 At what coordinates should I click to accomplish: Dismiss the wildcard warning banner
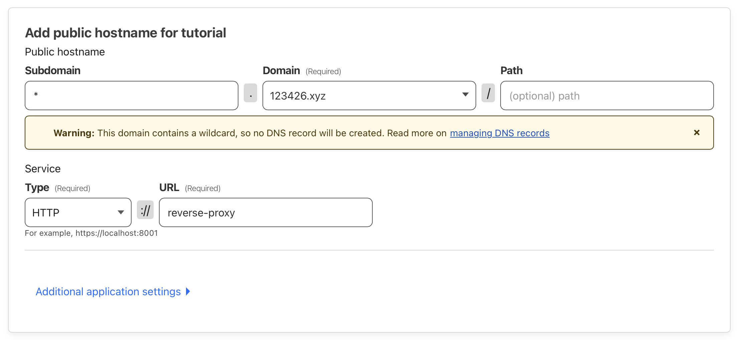click(x=697, y=133)
